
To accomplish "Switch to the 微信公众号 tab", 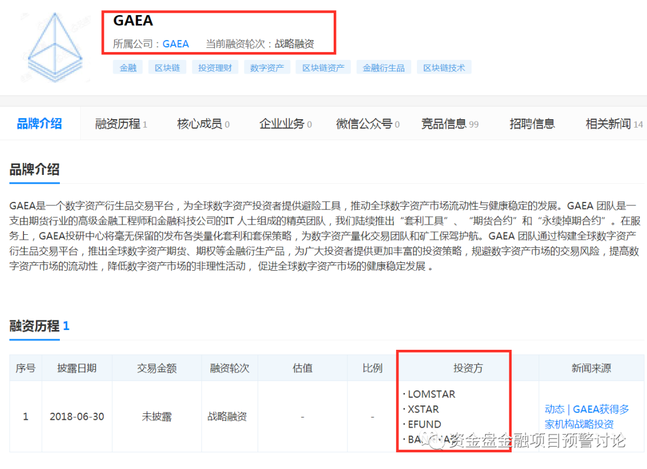I will (368, 123).
